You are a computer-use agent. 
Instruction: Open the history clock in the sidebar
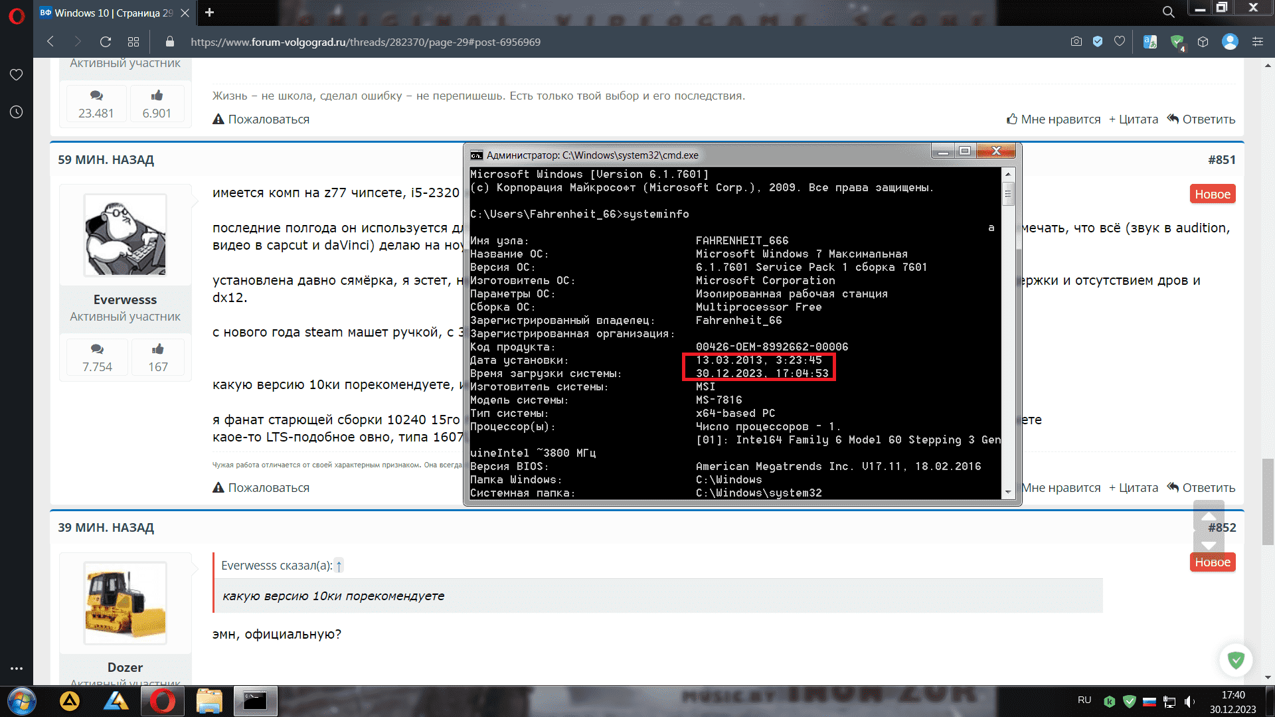[17, 112]
